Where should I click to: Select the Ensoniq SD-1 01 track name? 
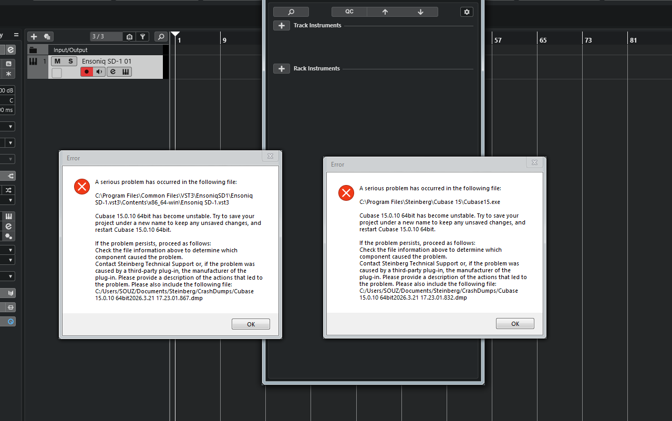(107, 61)
